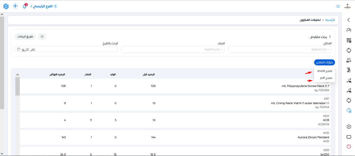
Task: Open the hand truck icon in sidebar
Action: [349, 70]
